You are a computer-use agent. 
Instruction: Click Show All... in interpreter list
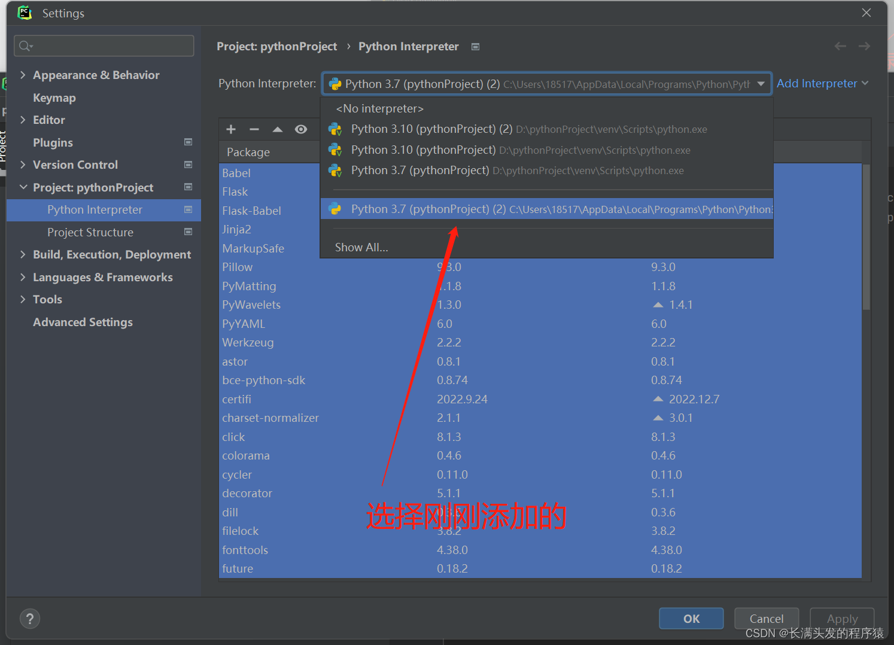tap(361, 247)
